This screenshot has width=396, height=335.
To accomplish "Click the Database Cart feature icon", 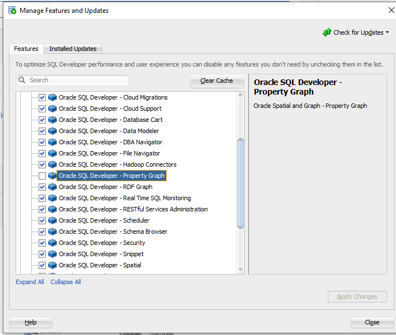I will point(52,120).
